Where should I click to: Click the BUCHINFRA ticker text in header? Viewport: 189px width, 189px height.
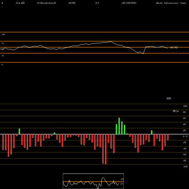[x=129, y=3]
